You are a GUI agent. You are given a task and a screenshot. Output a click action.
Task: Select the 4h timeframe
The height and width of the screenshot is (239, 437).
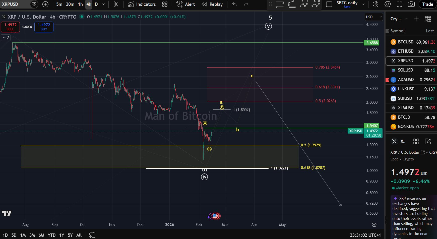point(89,4)
